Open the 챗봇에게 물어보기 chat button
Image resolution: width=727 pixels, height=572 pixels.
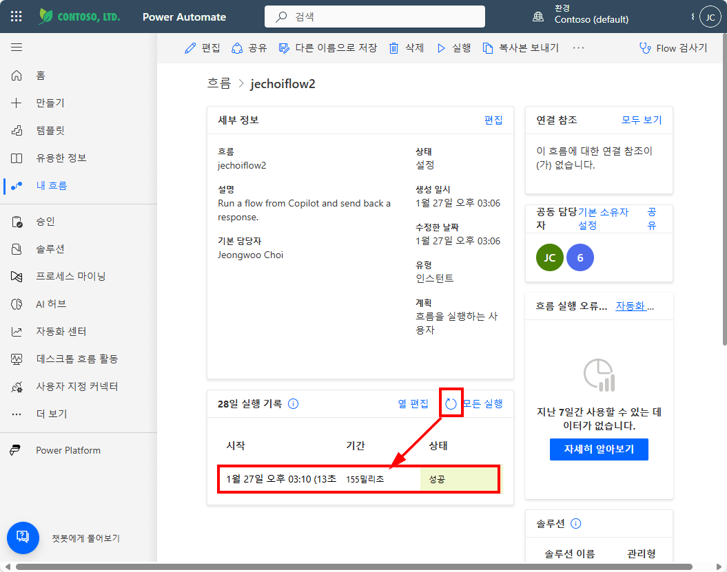coord(23,538)
